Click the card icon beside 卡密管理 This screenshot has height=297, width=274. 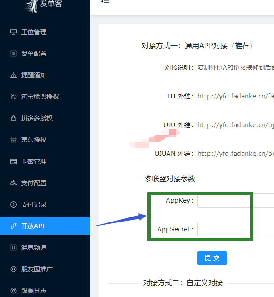coord(14,161)
